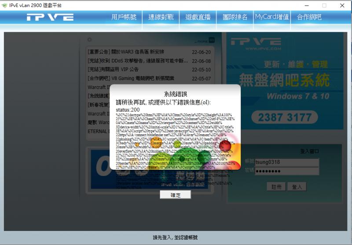Open the 遊戲直播 menu tab
The image size is (352, 245).
(x=198, y=17)
